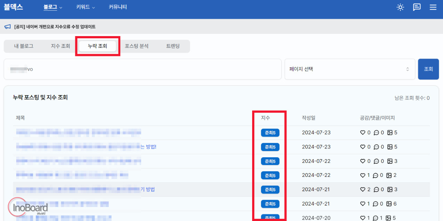This screenshot has height=221, width=443.
Task: Click the megaphone notice icon
Action: pyautogui.click(x=7, y=27)
